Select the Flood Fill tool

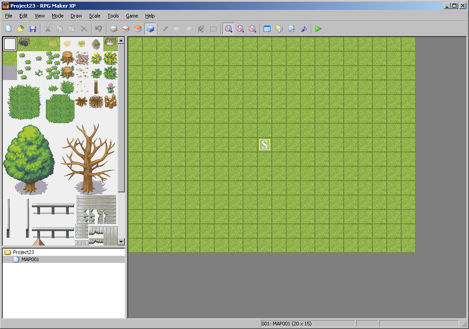coord(201,29)
